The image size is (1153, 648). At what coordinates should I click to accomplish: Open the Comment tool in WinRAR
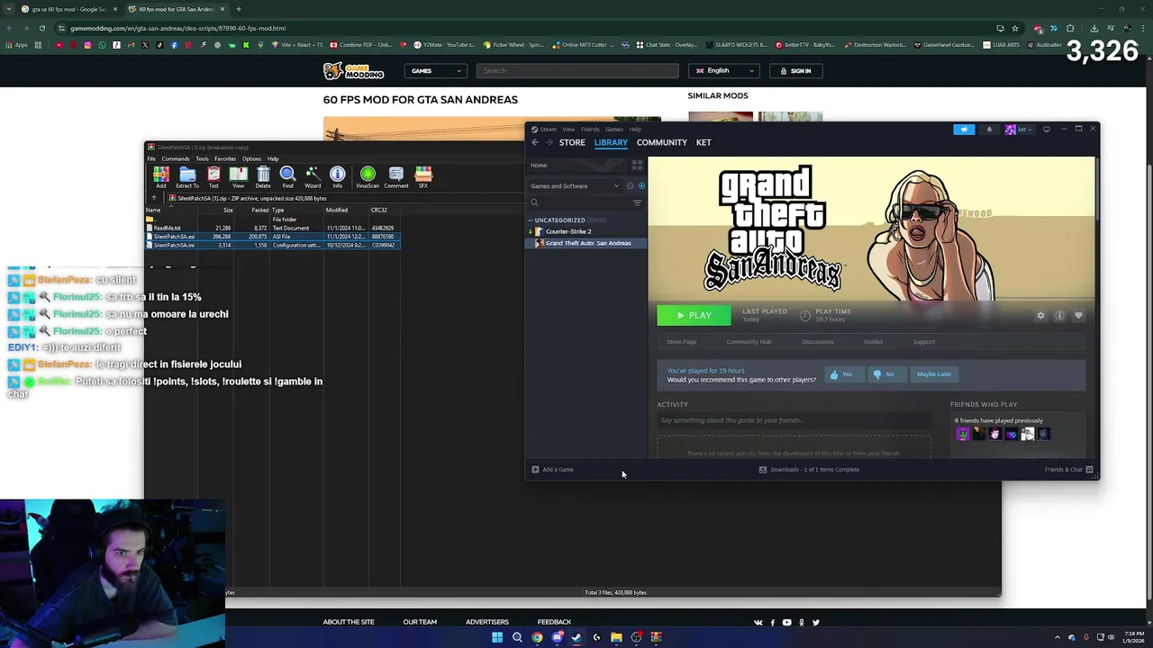396,176
